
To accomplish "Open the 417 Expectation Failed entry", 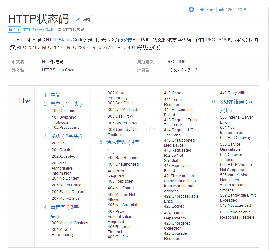I will tap(178, 168).
